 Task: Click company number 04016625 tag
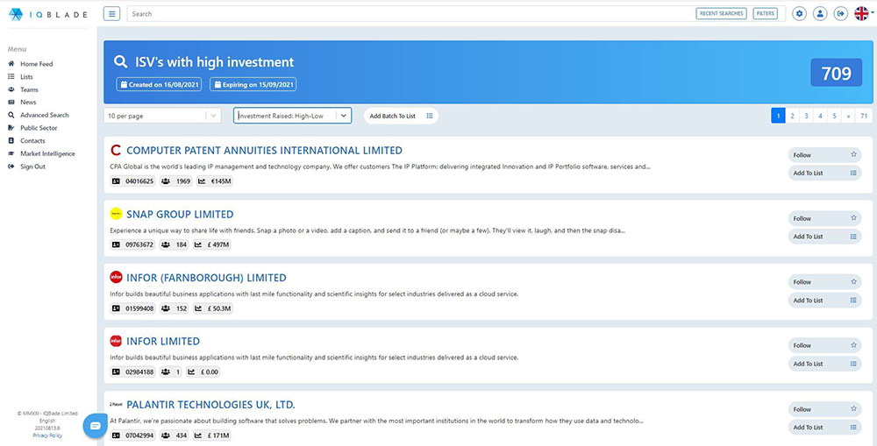[x=132, y=181]
